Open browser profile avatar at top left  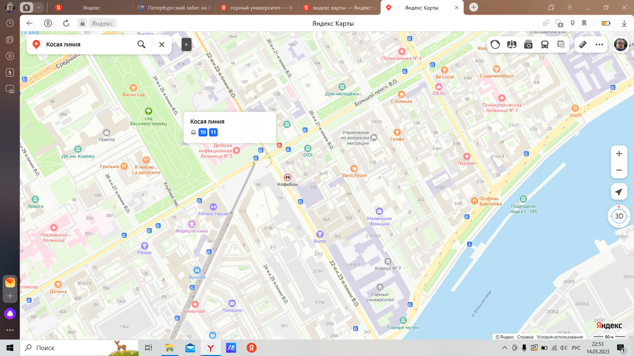pyautogui.click(x=10, y=7)
